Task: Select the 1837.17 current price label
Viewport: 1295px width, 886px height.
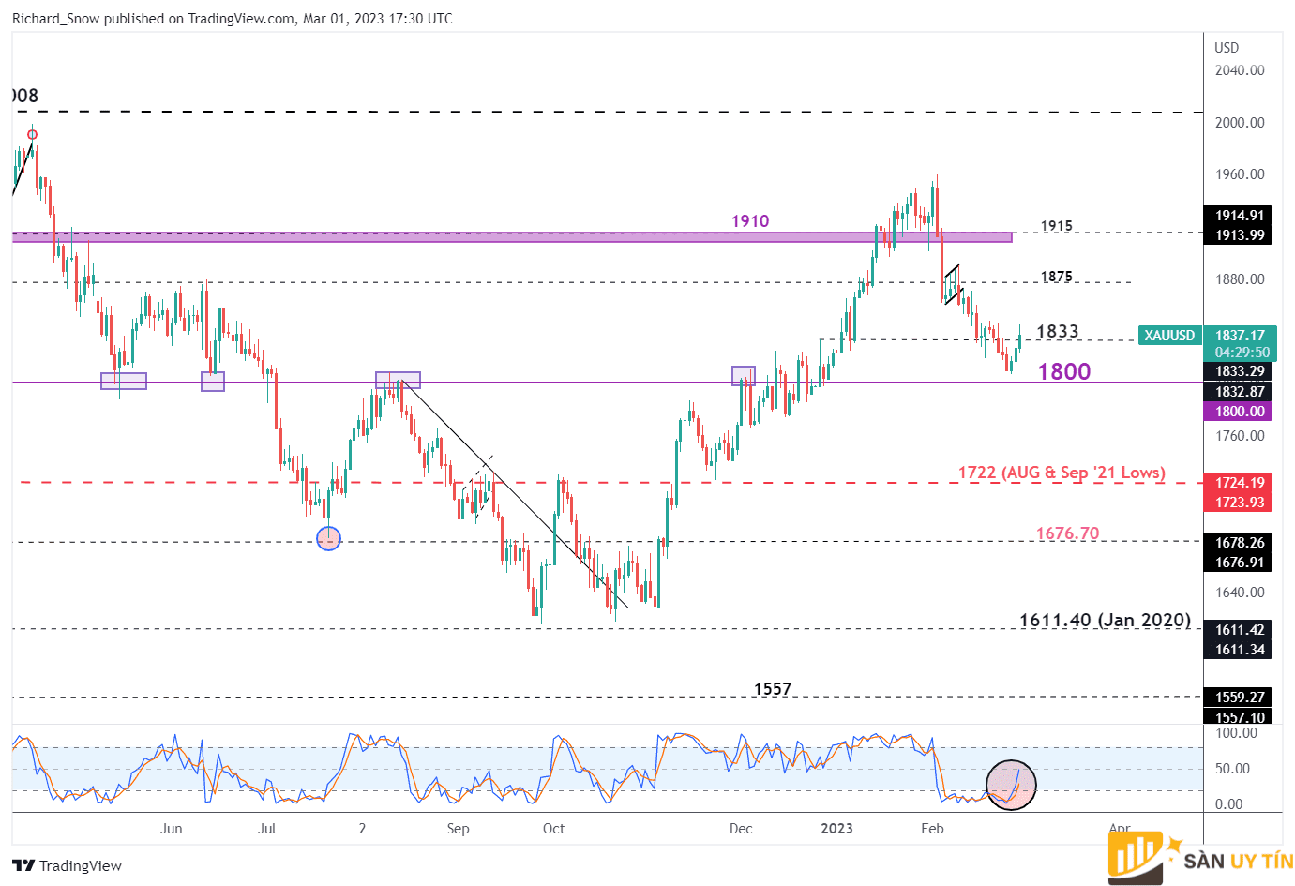Action: 1240,335
